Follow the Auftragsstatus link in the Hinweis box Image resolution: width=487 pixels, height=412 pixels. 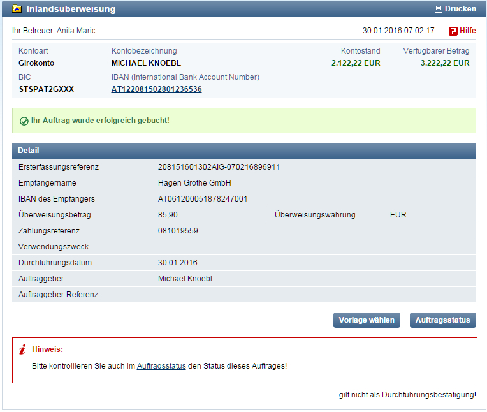(161, 366)
